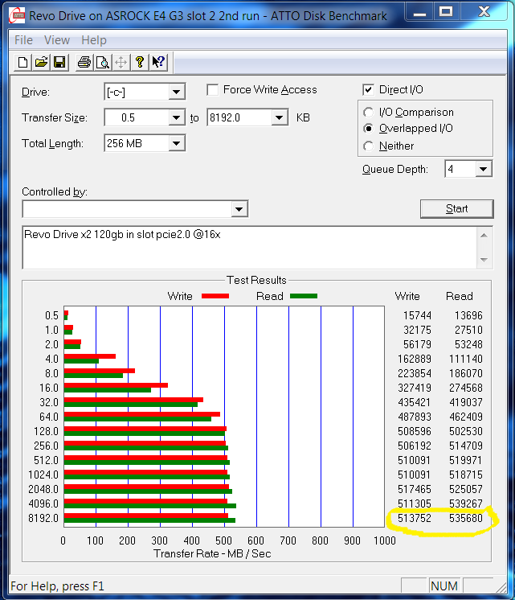Uncheck the Direct I/O checkbox
The image size is (515, 600).
[369, 90]
